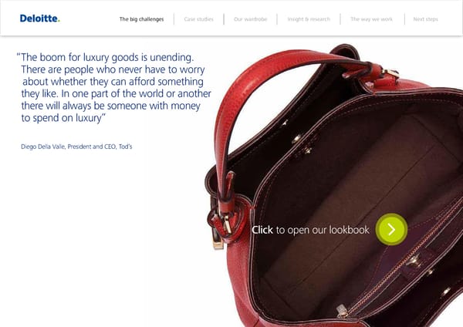The height and width of the screenshot is (327, 463).
Task: Click the Deloitte logo
Action: [40, 19]
